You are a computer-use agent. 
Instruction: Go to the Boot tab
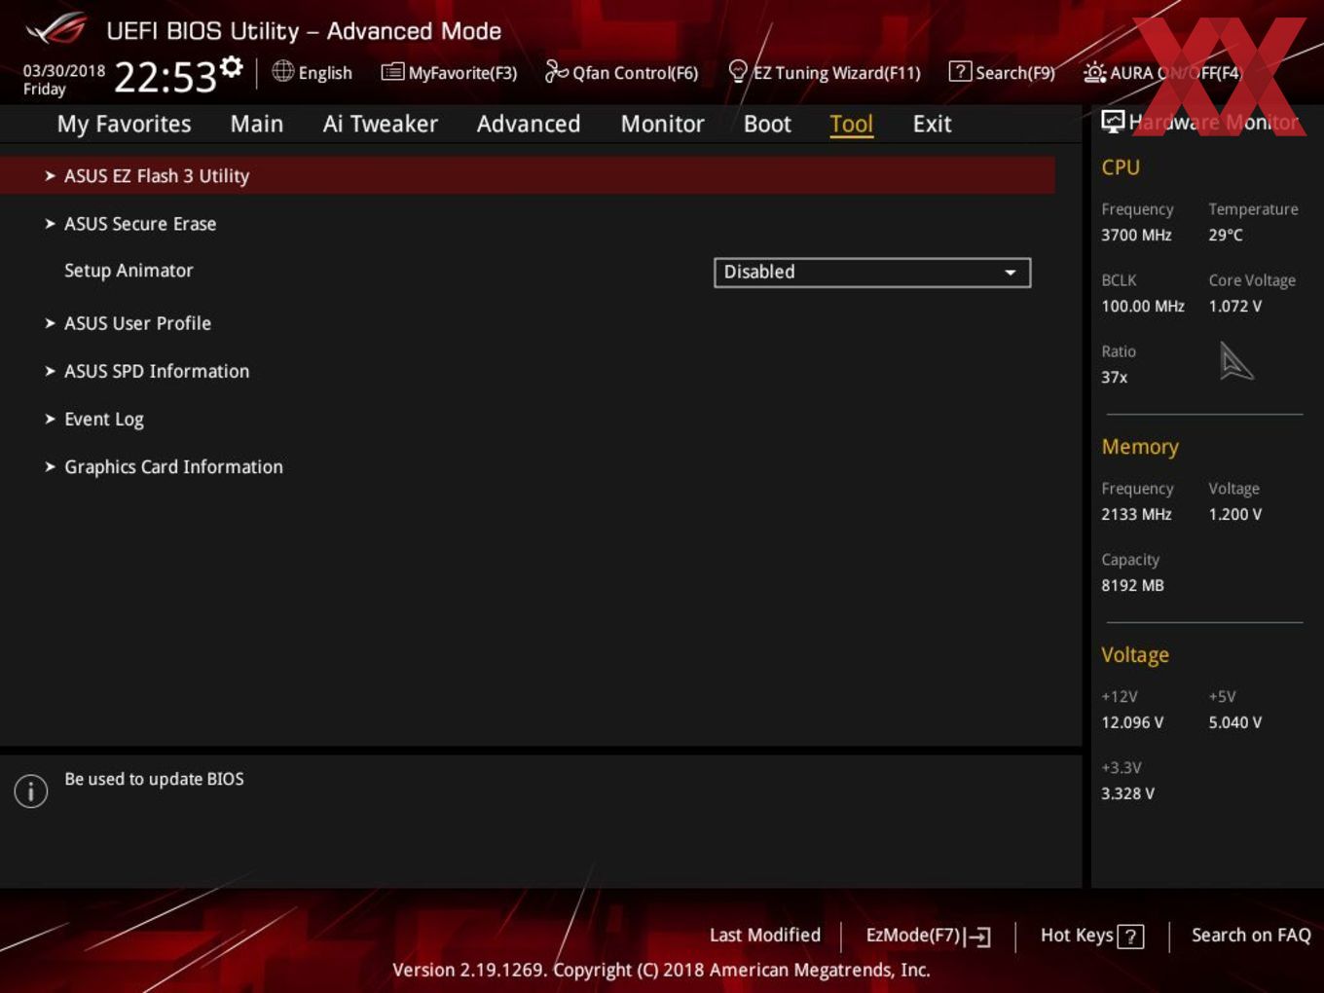(767, 125)
